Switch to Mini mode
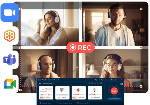The height and width of the screenshot is (105, 150). coord(112,80)
